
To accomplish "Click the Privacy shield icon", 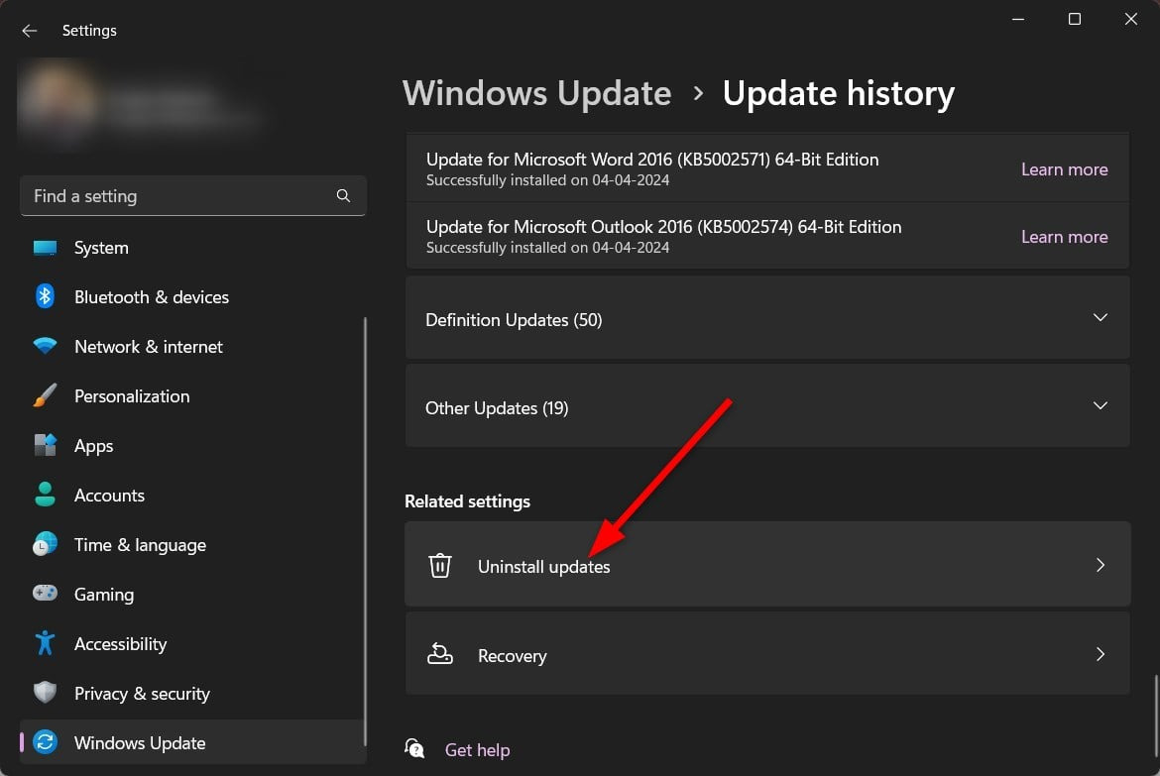I will 46,693.
